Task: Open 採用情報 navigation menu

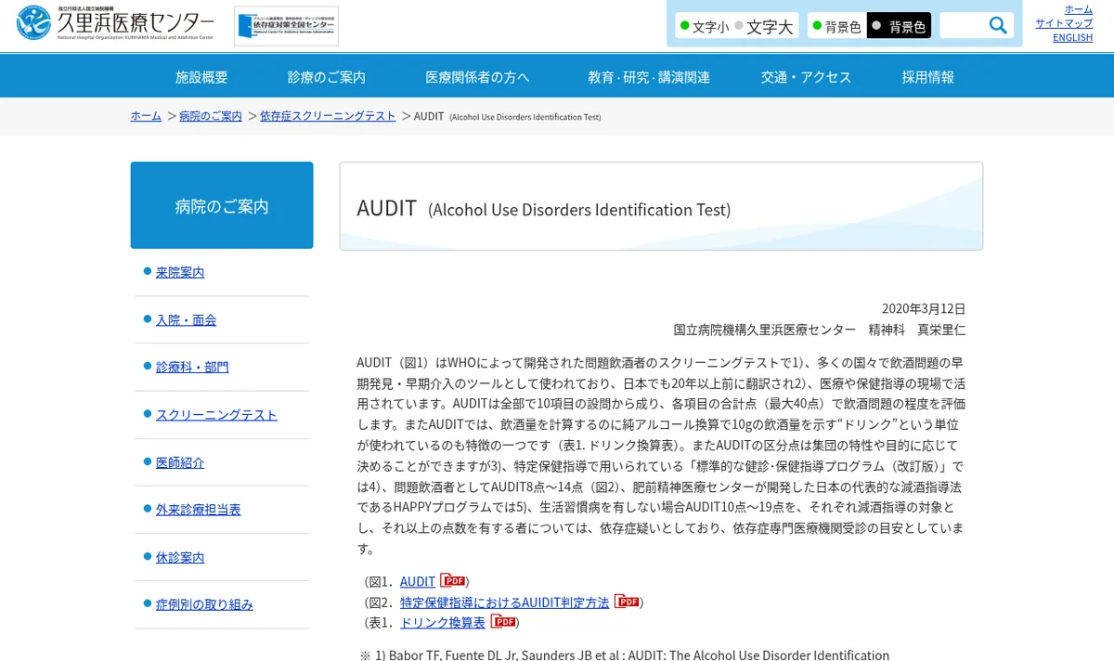Action: 928,77
